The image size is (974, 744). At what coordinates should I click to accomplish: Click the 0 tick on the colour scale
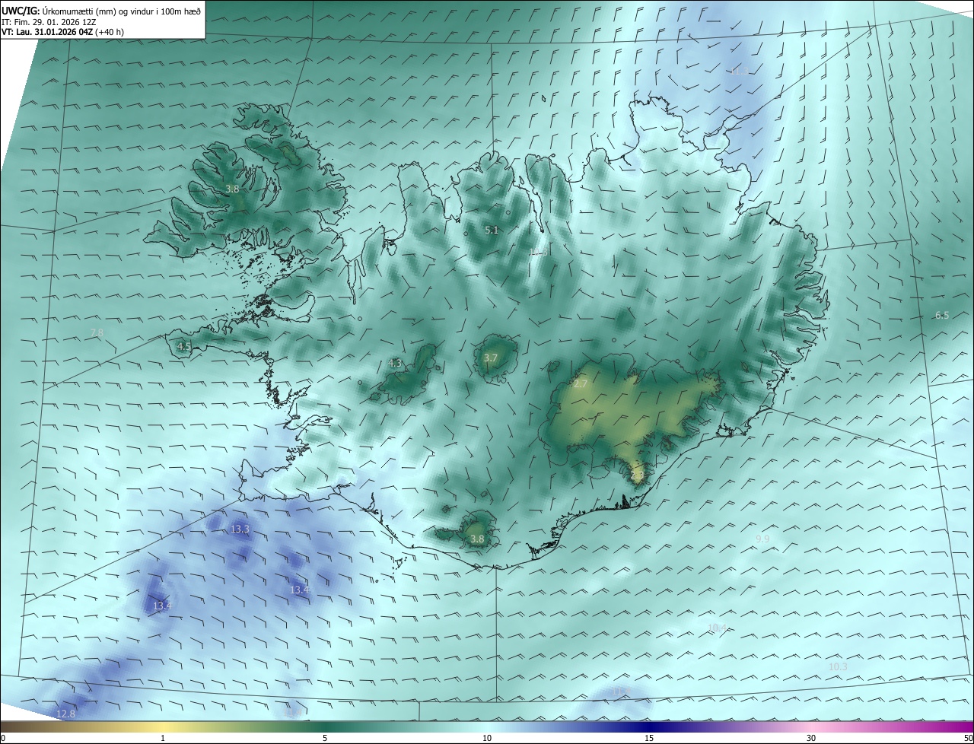pyautogui.click(x=3, y=738)
